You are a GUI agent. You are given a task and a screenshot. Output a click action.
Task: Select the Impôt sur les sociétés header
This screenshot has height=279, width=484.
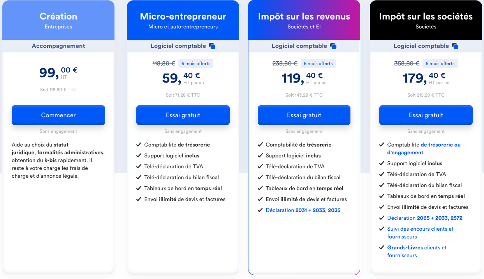tap(426, 20)
